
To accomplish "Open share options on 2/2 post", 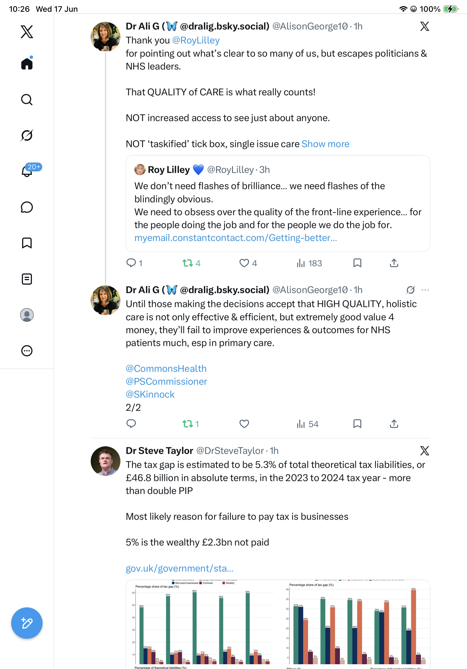I will [394, 424].
